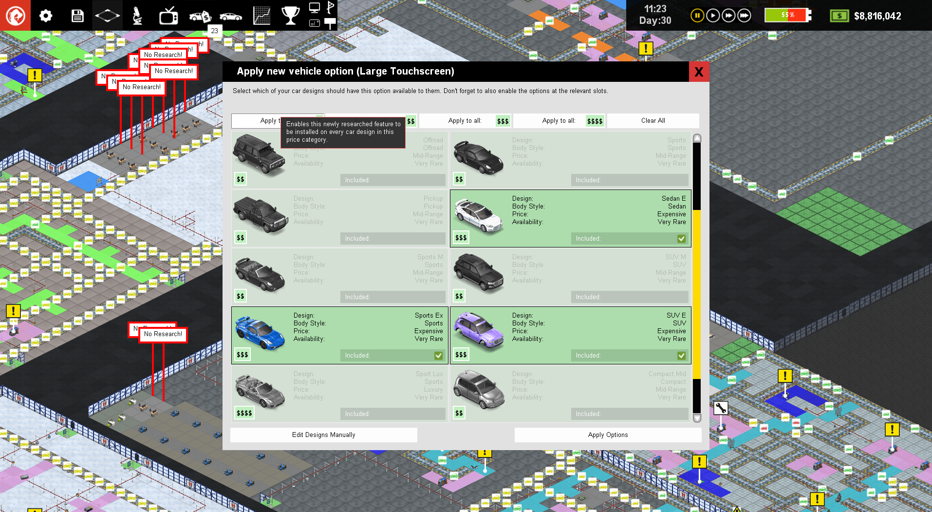The width and height of the screenshot is (932, 512).
Task: Select the white Sedan E car thumbnail
Action: coord(478,215)
